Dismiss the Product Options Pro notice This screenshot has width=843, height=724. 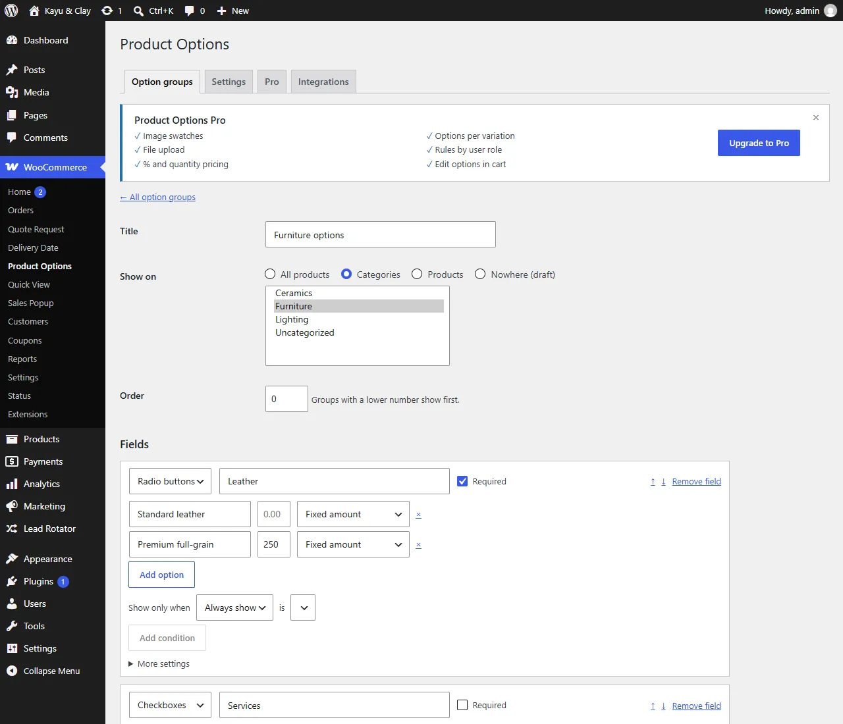tap(816, 117)
